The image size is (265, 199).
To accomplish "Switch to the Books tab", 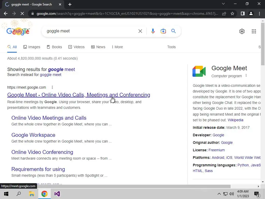I will coord(54,47).
